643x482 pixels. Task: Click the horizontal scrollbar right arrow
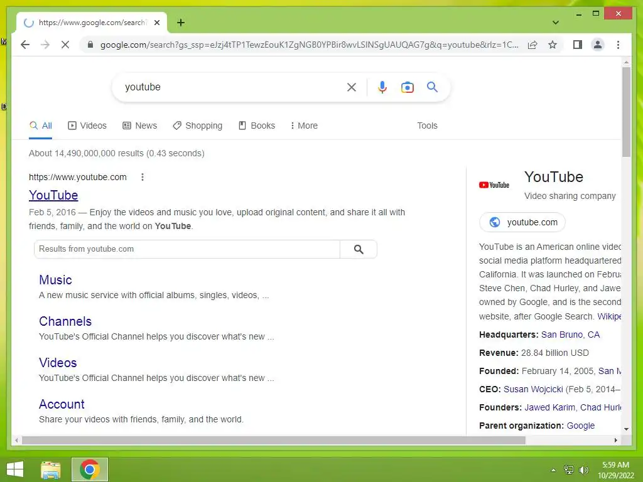tap(615, 440)
